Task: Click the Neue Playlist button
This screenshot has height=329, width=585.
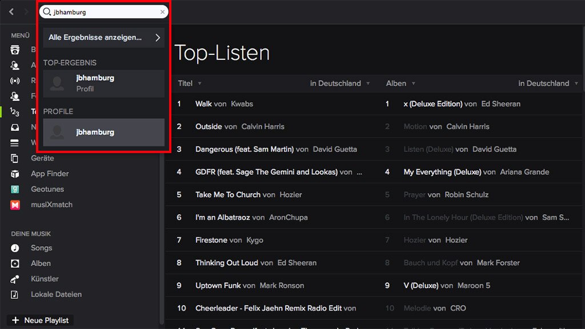Action: tap(40, 320)
